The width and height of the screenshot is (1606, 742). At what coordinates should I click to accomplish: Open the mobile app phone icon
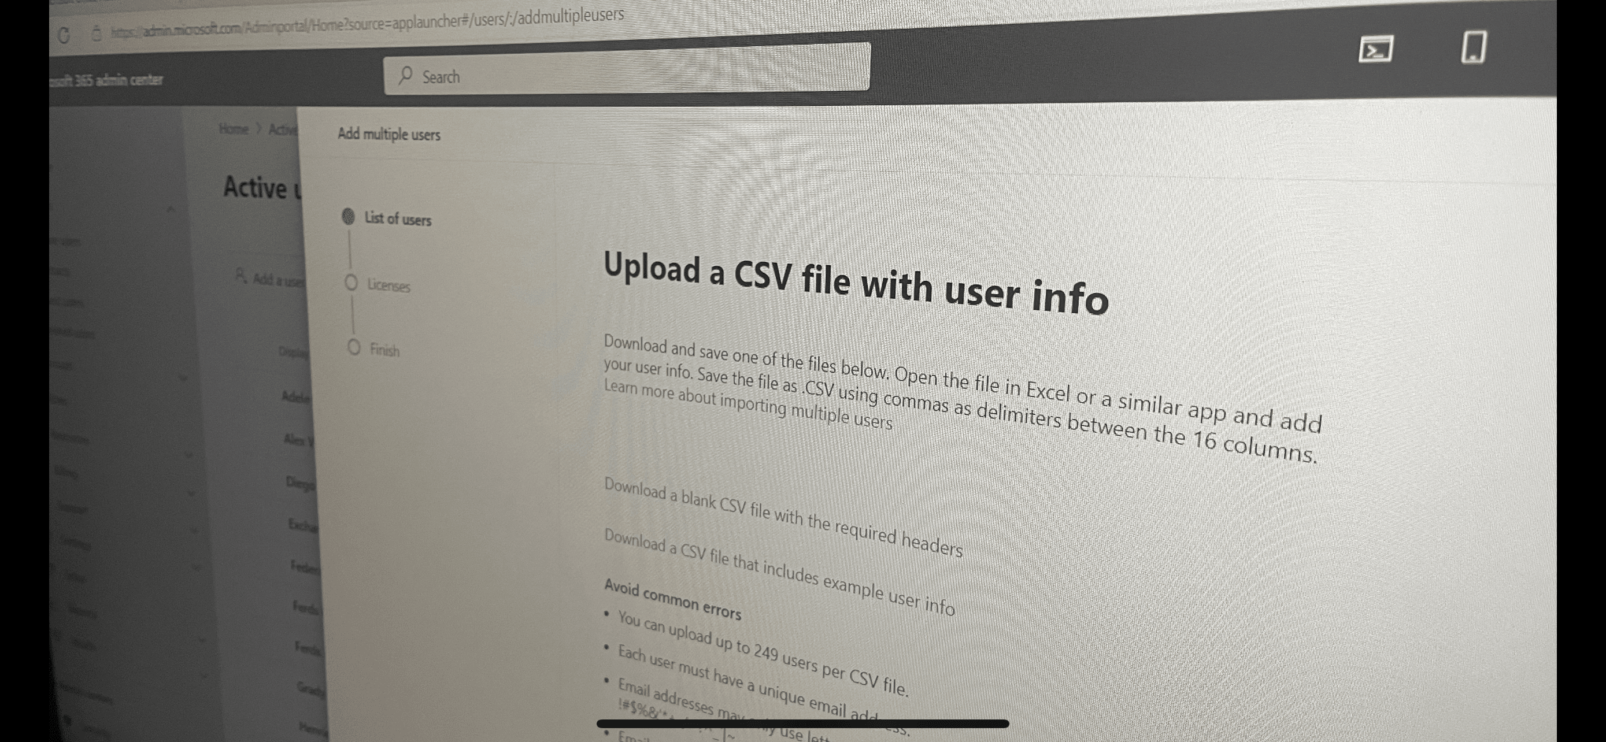click(x=1474, y=47)
